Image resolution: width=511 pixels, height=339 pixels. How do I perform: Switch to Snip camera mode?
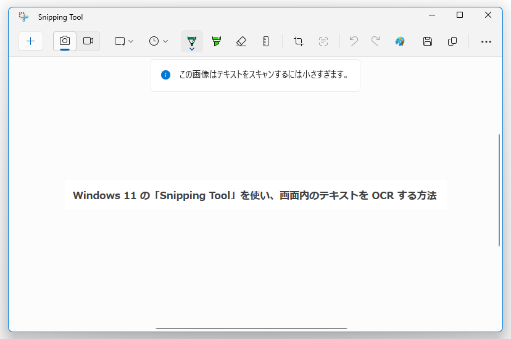(65, 41)
